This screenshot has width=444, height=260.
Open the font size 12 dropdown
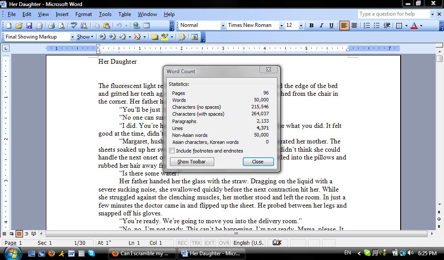pyautogui.click(x=301, y=26)
